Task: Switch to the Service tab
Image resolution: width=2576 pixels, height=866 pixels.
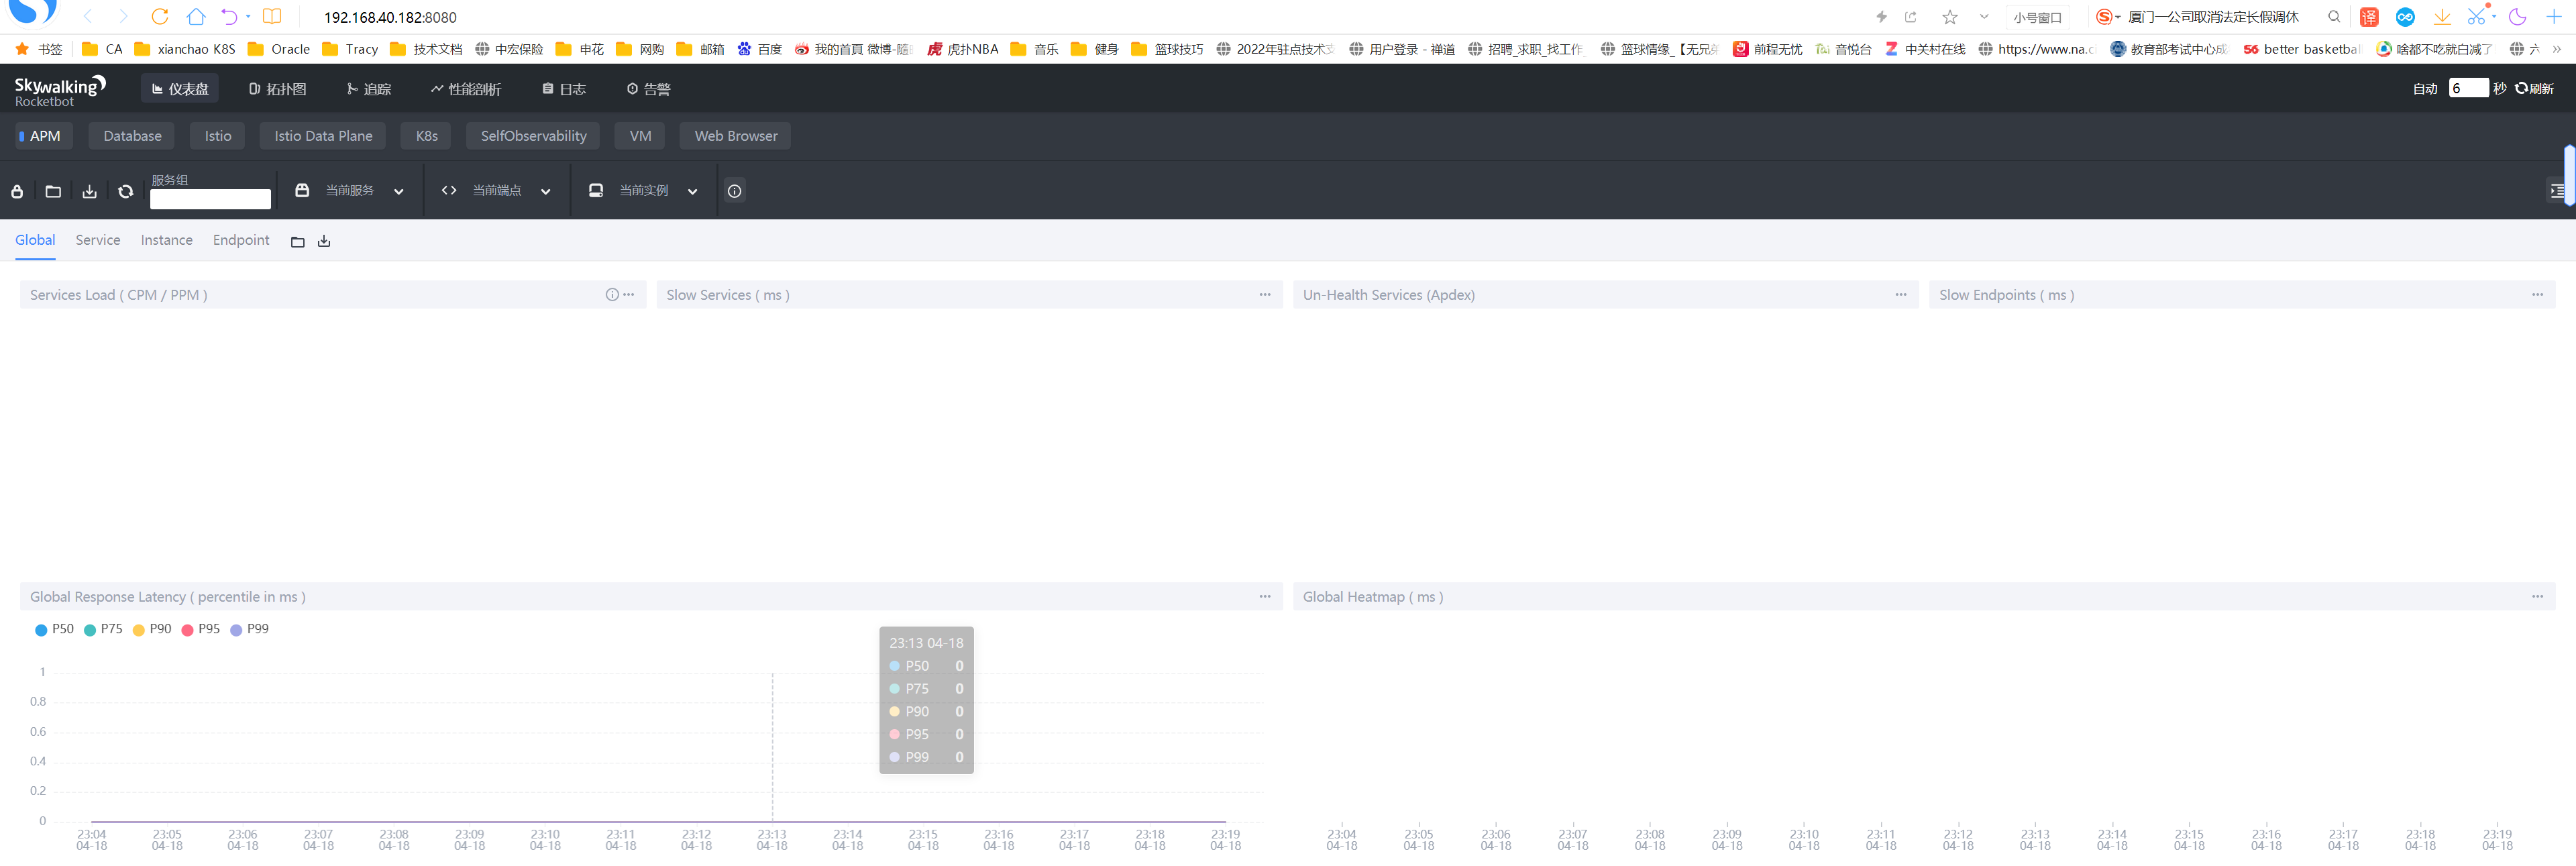Action: coord(97,240)
